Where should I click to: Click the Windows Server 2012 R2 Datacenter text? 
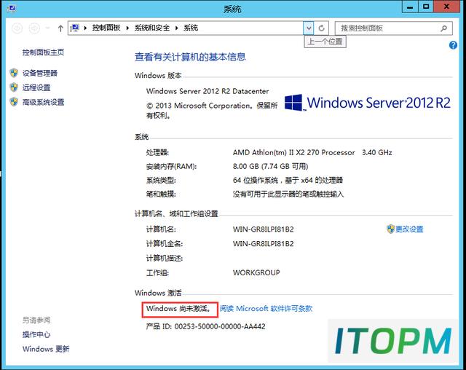coord(208,91)
